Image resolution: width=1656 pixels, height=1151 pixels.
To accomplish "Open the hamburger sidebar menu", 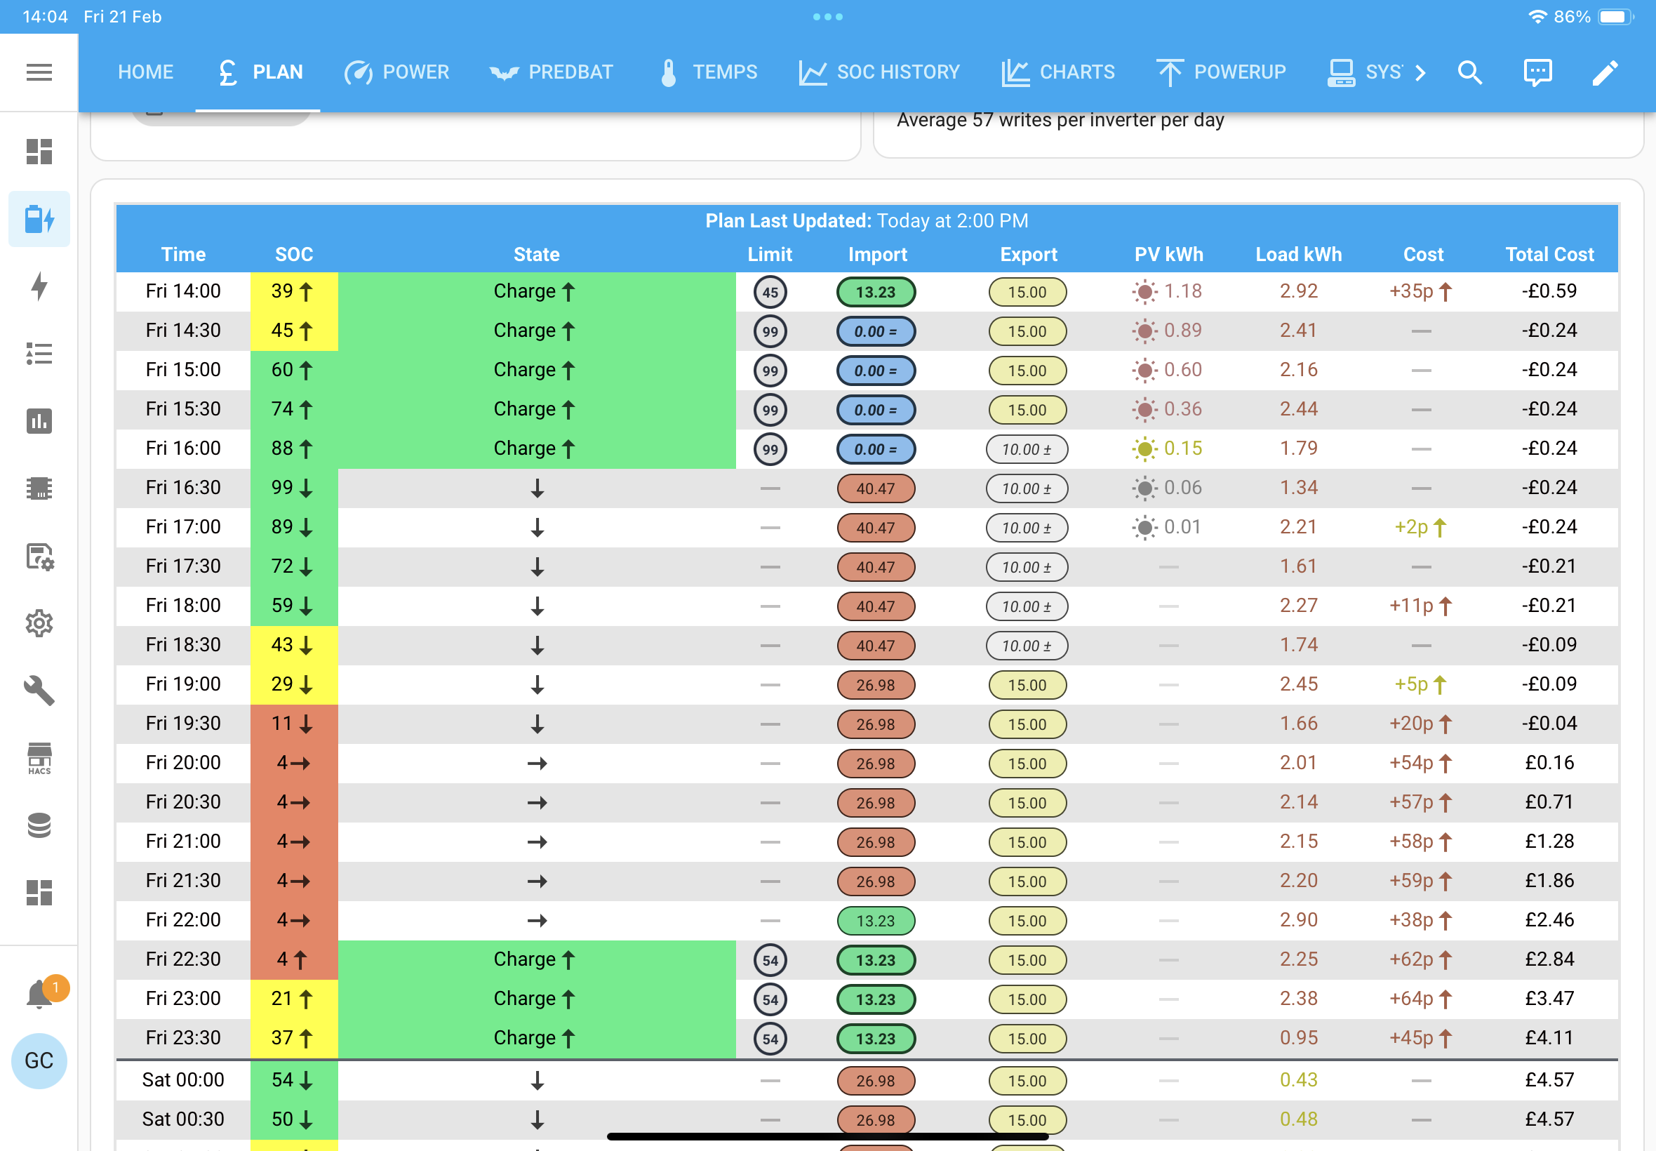I will click(39, 72).
